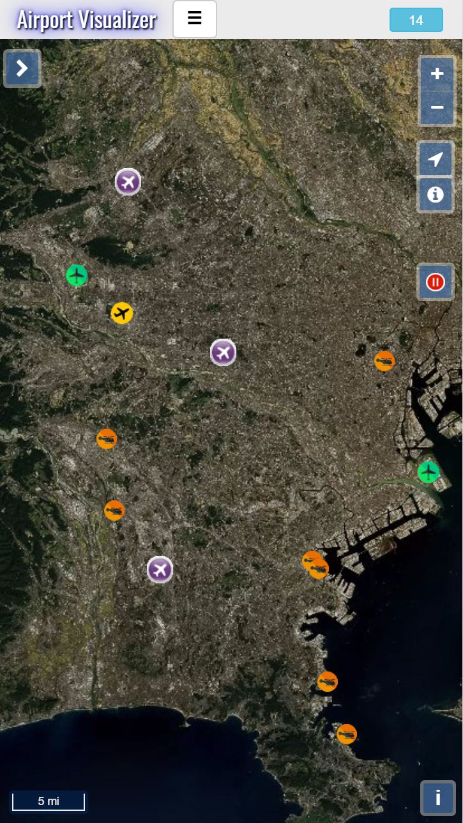Open the hamburger menu
The width and height of the screenshot is (463, 823).
coord(195,19)
